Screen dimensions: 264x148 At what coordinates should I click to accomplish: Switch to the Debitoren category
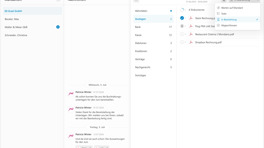[153, 43]
